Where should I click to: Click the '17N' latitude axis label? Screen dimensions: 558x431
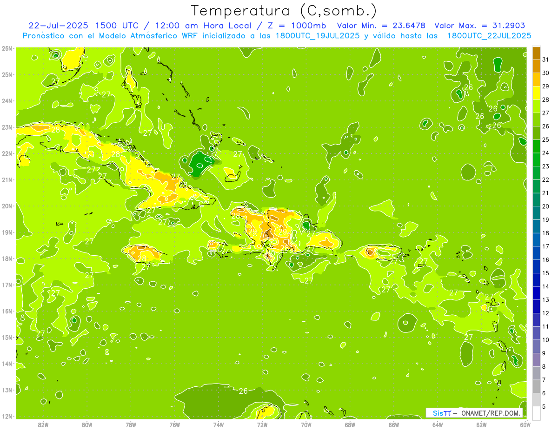click(x=7, y=285)
